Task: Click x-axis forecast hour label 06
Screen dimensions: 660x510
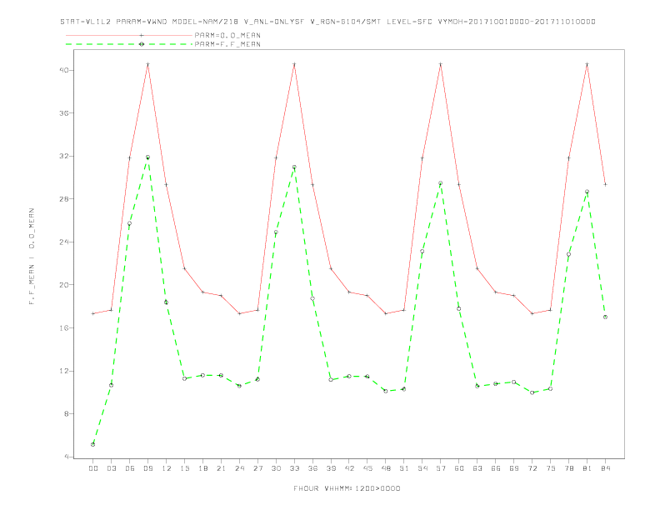Action: [130, 468]
